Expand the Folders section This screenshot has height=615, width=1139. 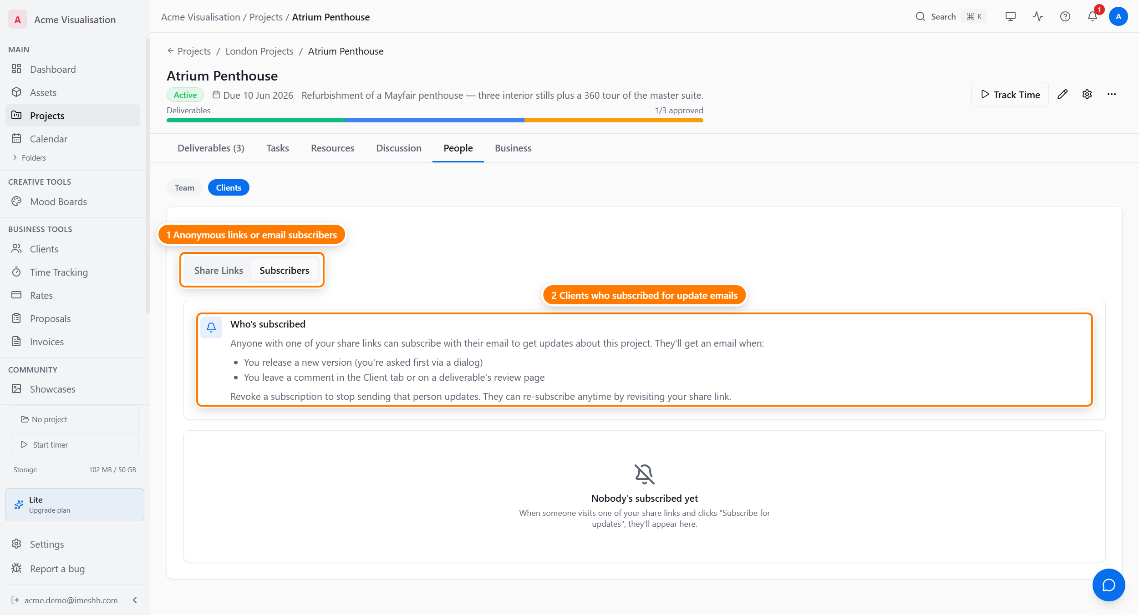tap(30, 158)
